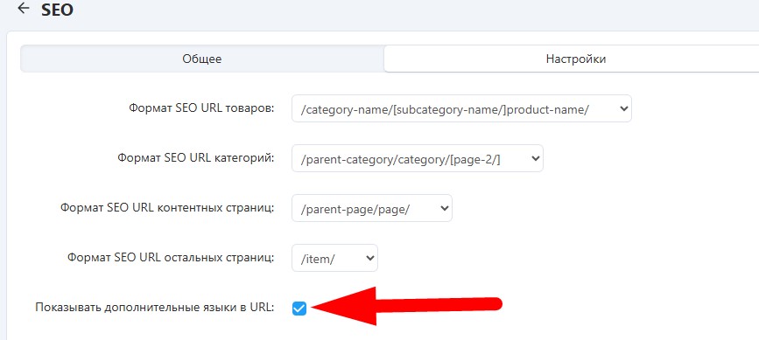Click chevron arrow of product-name URL format select

click(623, 108)
